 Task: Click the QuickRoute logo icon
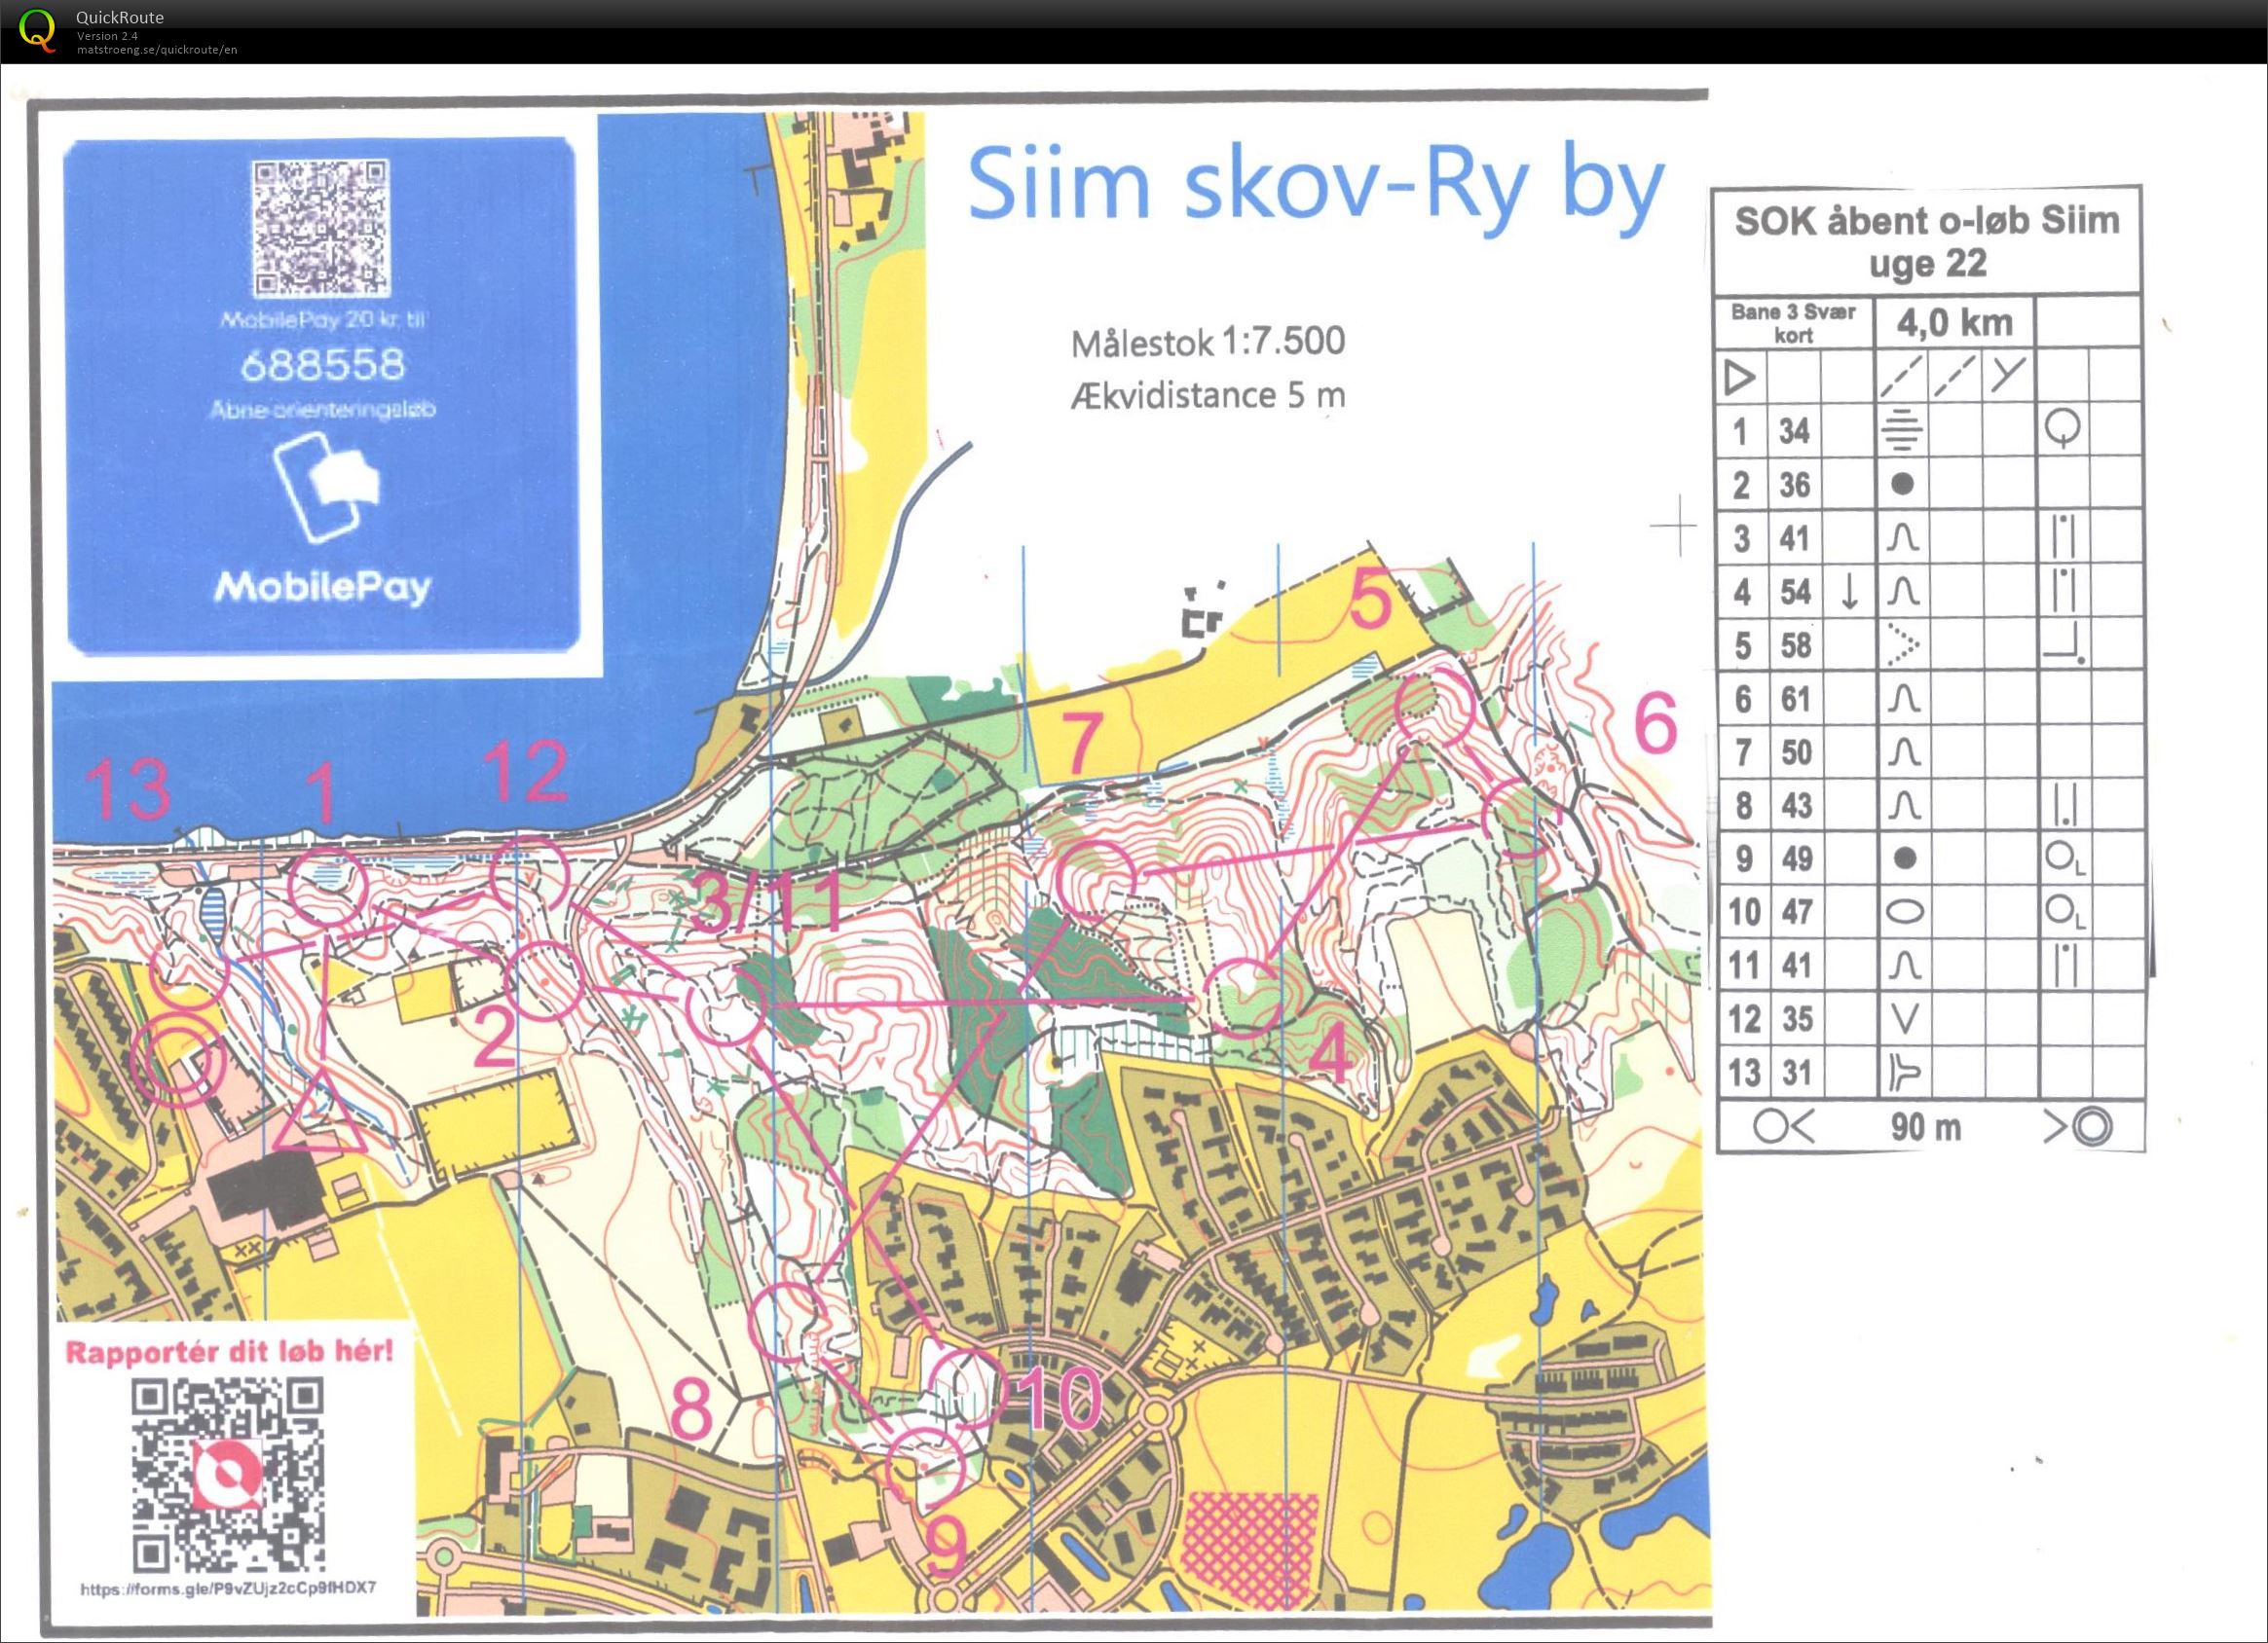pyautogui.click(x=38, y=29)
